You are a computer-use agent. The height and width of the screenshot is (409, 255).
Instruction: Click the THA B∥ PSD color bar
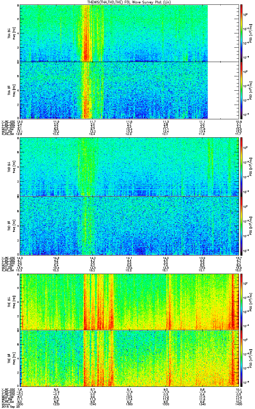(242, 90)
